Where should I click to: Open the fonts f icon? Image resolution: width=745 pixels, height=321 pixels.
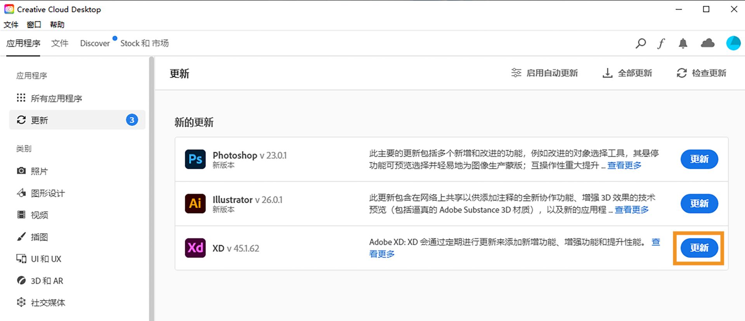[x=661, y=43]
